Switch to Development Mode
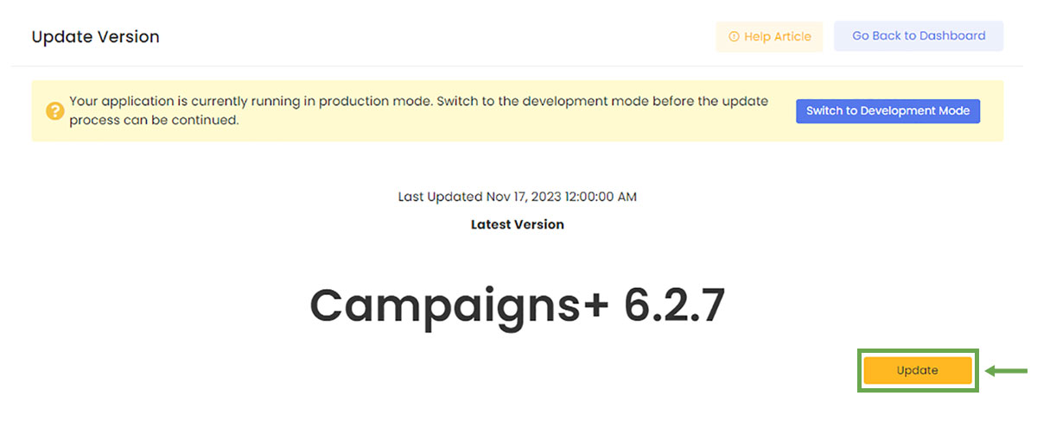 coord(887,110)
